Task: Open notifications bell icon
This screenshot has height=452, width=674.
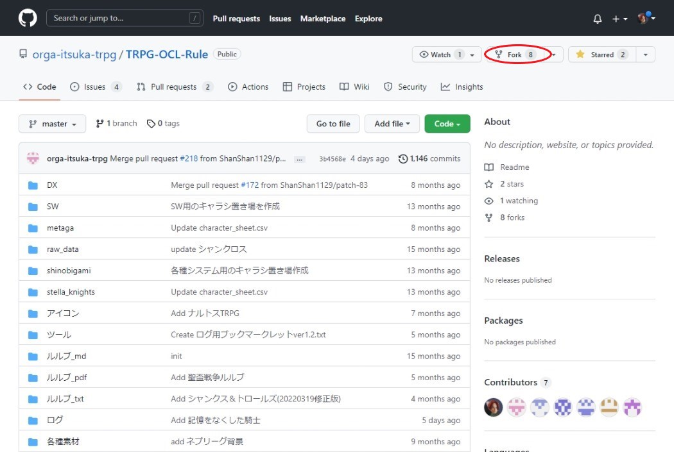Action: coord(597,19)
